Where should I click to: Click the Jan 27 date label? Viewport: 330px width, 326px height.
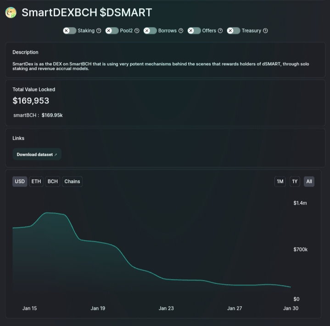[x=235, y=308]
